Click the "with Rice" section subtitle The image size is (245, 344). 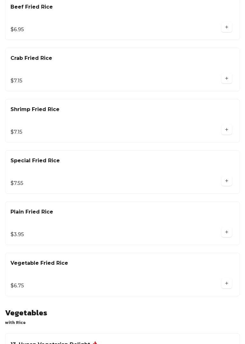tap(15, 323)
